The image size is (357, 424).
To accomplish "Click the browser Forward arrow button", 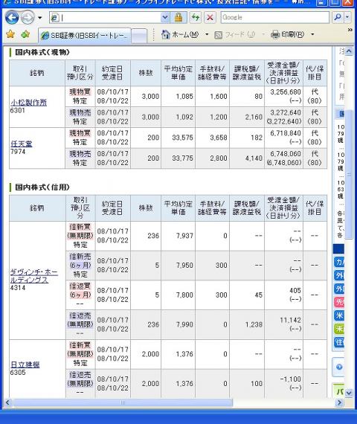I will pyautogui.click(x=28, y=18).
